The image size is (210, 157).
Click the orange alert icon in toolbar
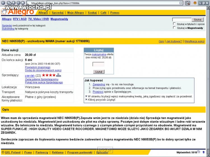click(x=195, y=3)
